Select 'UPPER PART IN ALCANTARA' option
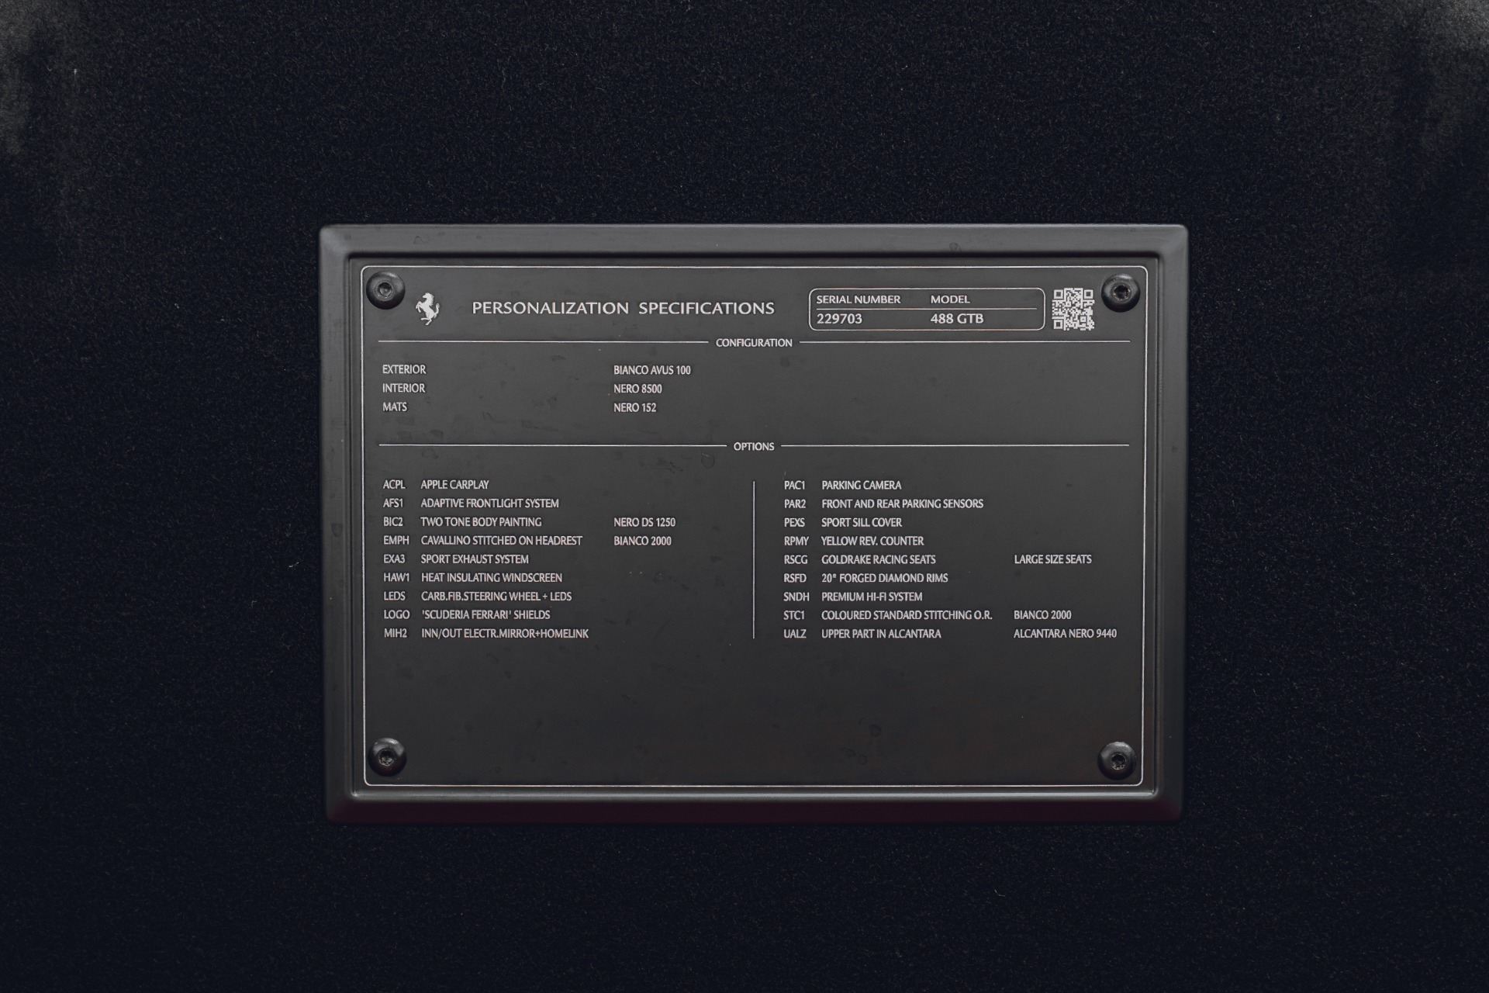 881,634
